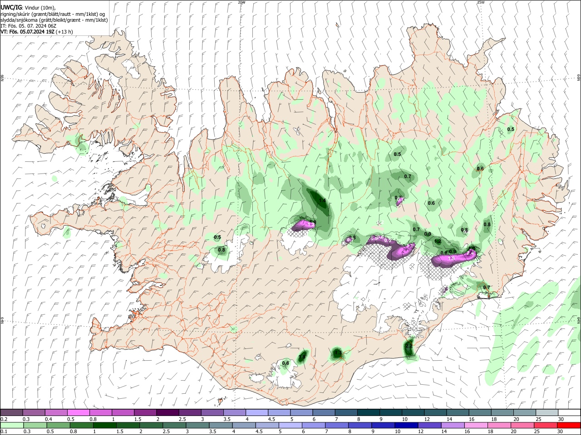This screenshot has width=581, height=435.
Task: Select the bright red bottom-row swatch after 30
Action: pyautogui.click(x=569, y=425)
